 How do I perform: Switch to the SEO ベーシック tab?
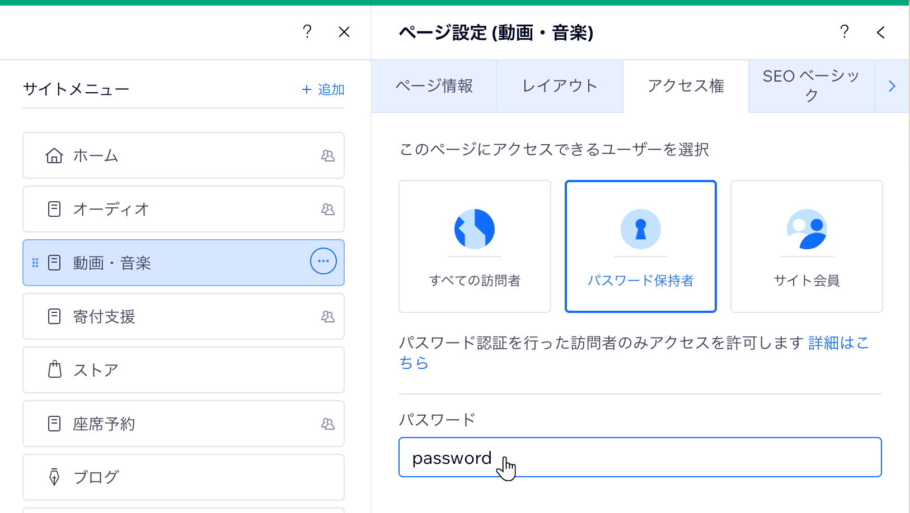pyautogui.click(x=812, y=86)
